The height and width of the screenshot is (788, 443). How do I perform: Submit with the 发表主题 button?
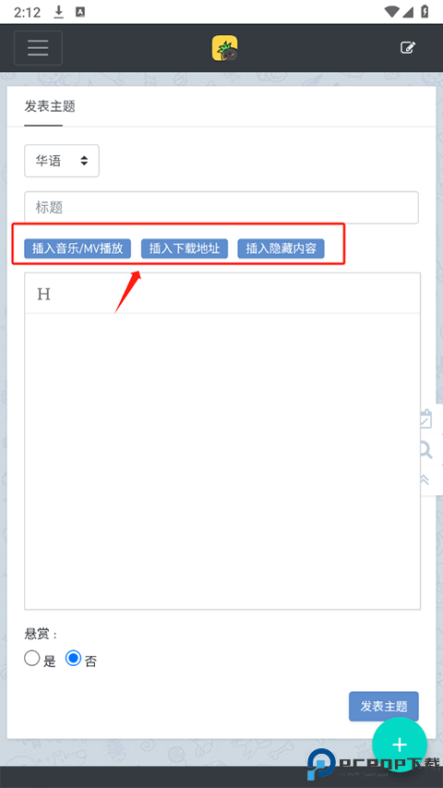384,706
